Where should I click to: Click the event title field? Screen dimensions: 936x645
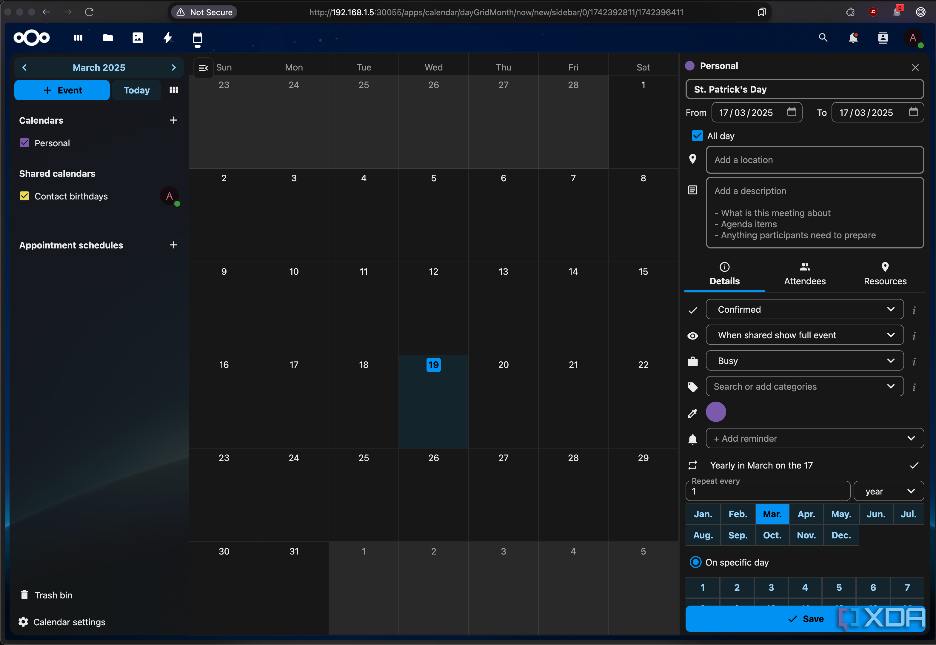click(x=804, y=89)
